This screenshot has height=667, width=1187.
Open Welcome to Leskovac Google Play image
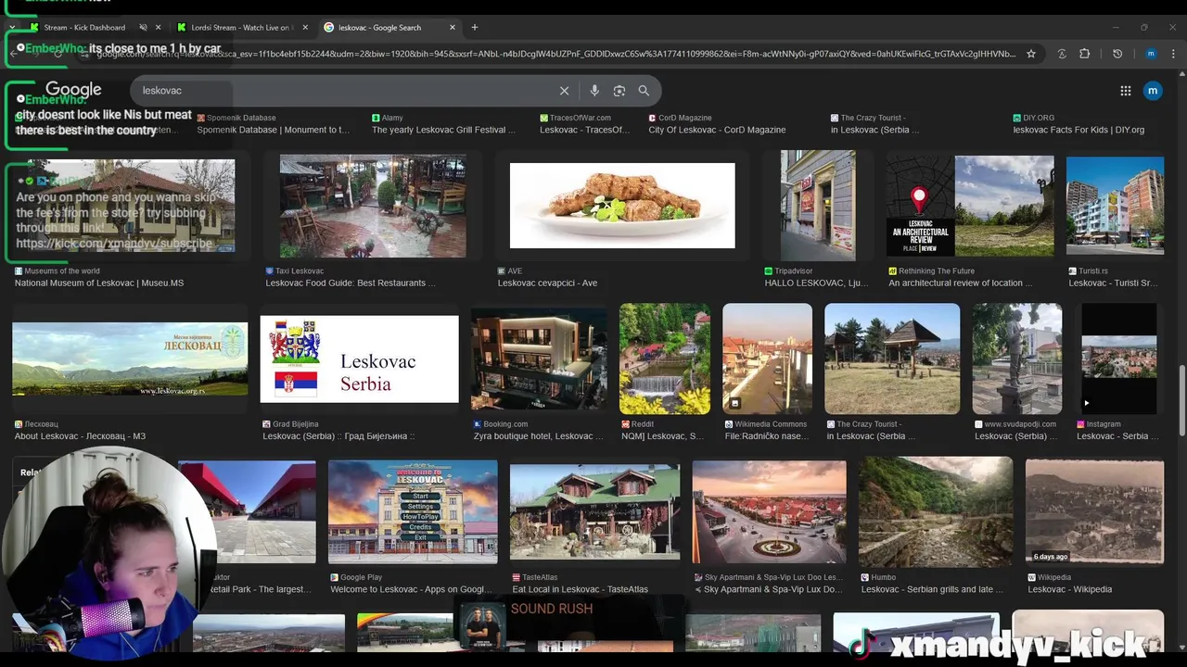pyautogui.click(x=413, y=511)
